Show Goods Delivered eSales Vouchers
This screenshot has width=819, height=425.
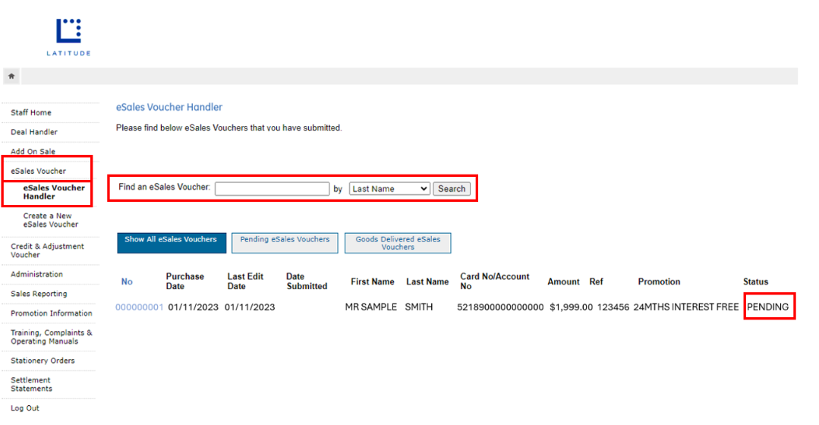[398, 243]
